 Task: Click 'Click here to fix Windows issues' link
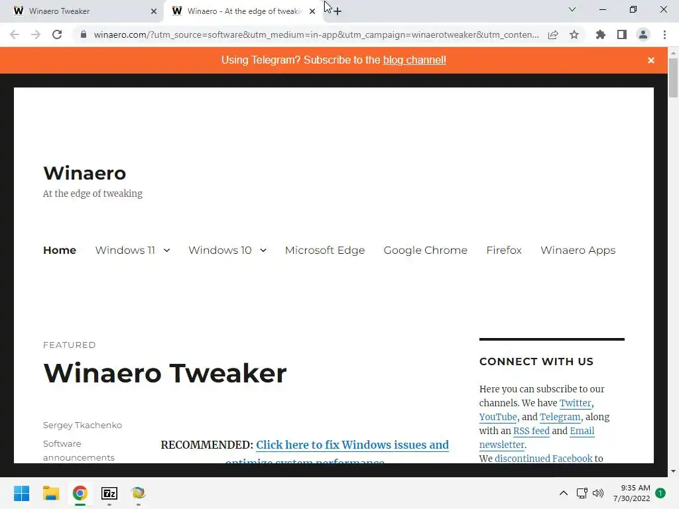[x=352, y=445]
